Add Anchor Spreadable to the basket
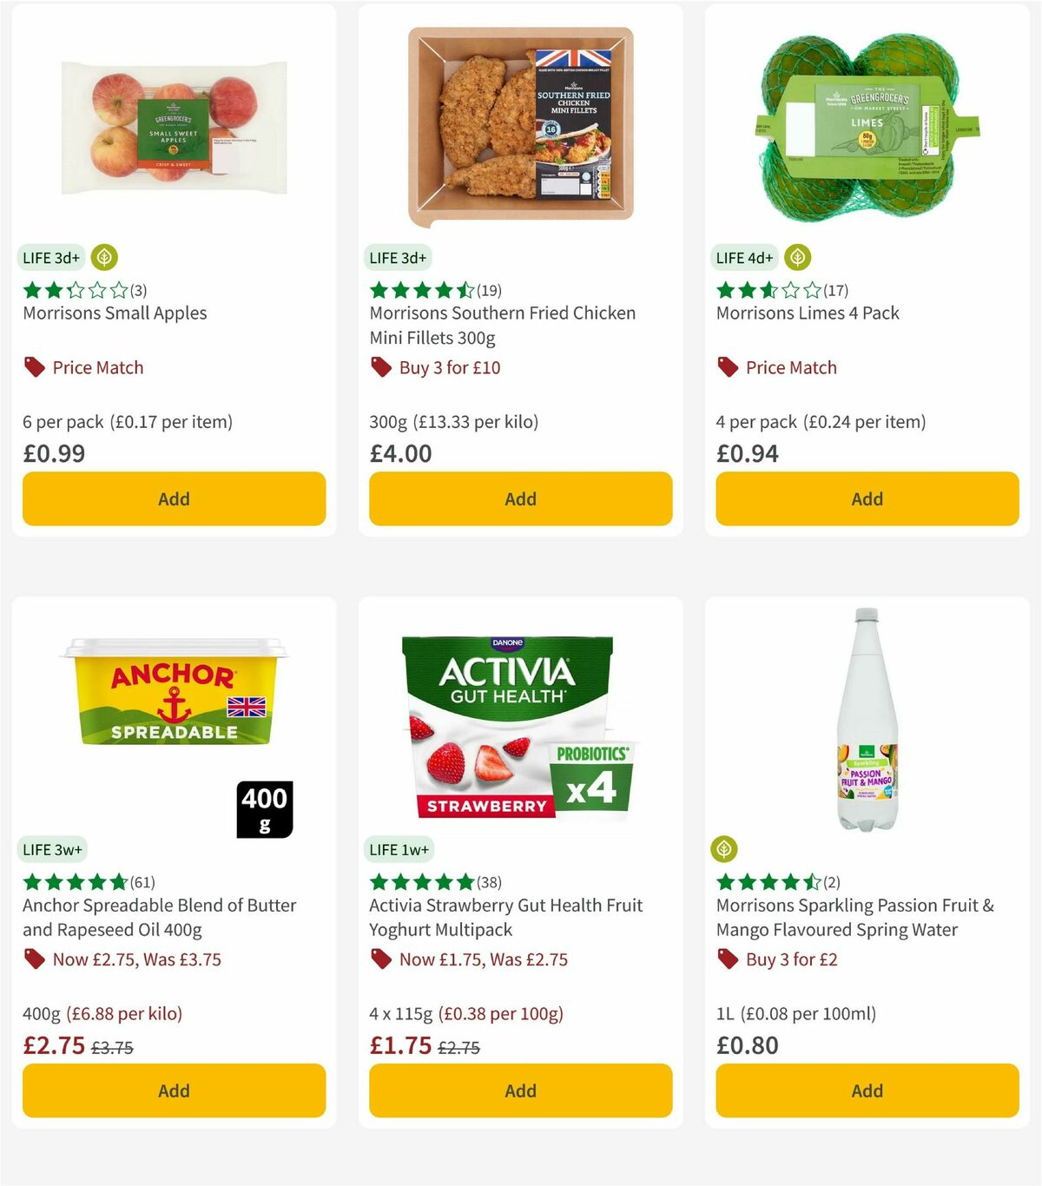This screenshot has height=1186, width=1042. point(174,1090)
